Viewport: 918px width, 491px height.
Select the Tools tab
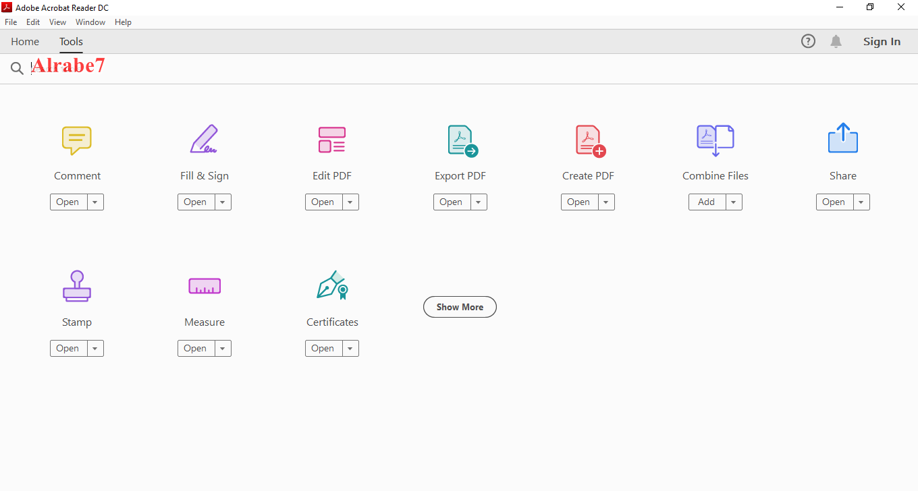71,41
